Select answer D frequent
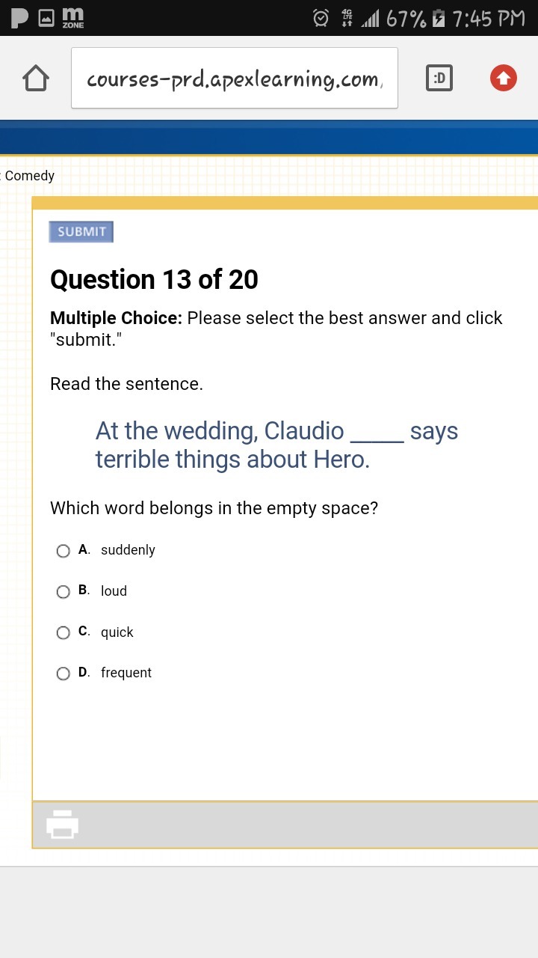This screenshot has height=958, width=538. tap(64, 674)
